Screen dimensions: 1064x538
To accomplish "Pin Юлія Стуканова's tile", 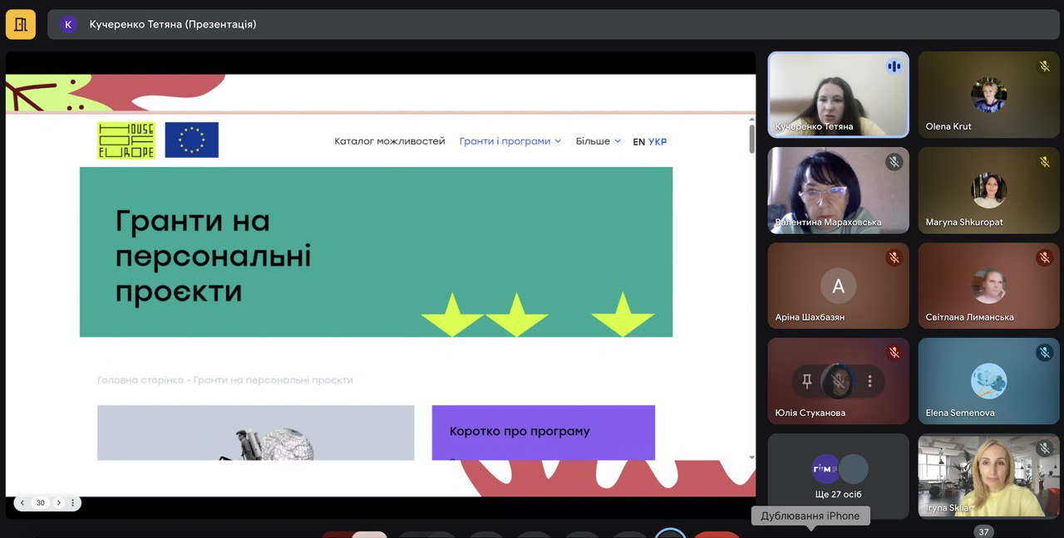I will pyautogui.click(x=806, y=381).
